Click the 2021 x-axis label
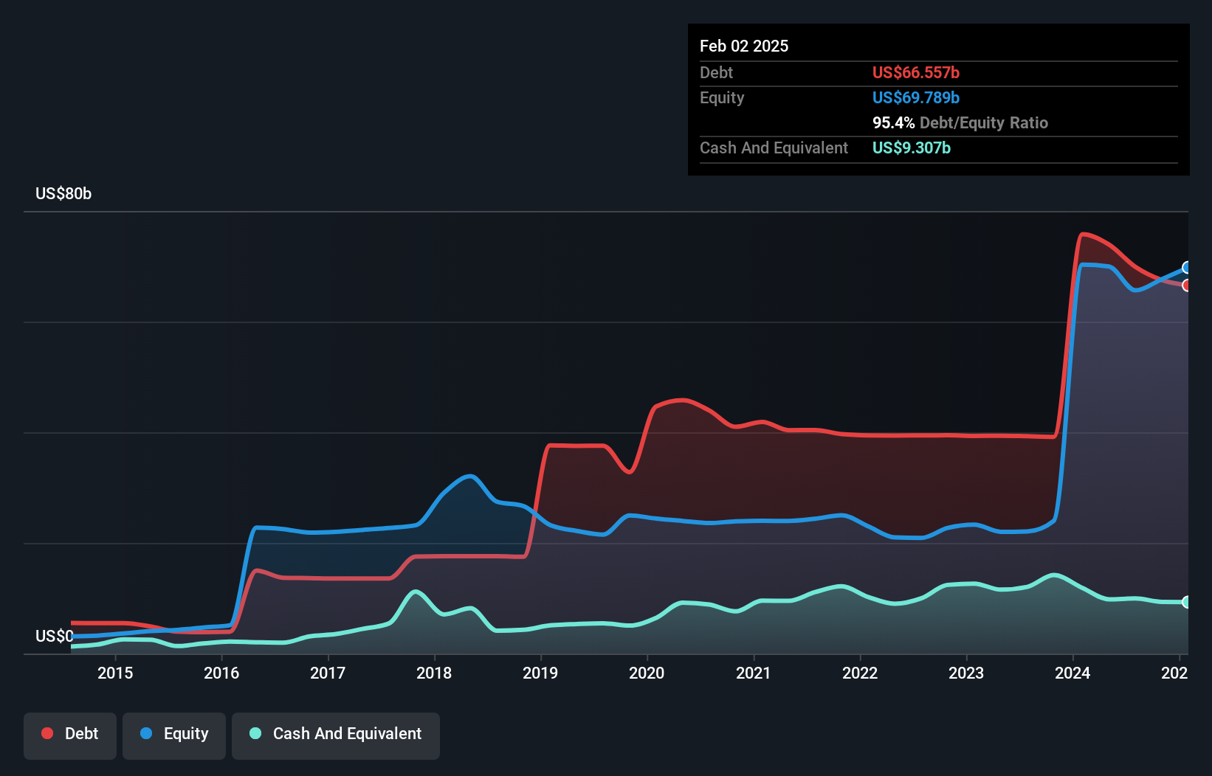Viewport: 1212px width, 776px height. point(754,673)
